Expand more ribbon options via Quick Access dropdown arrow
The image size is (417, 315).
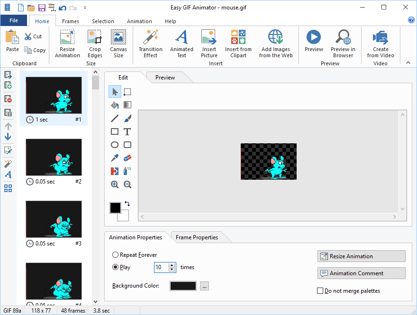pos(84,8)
